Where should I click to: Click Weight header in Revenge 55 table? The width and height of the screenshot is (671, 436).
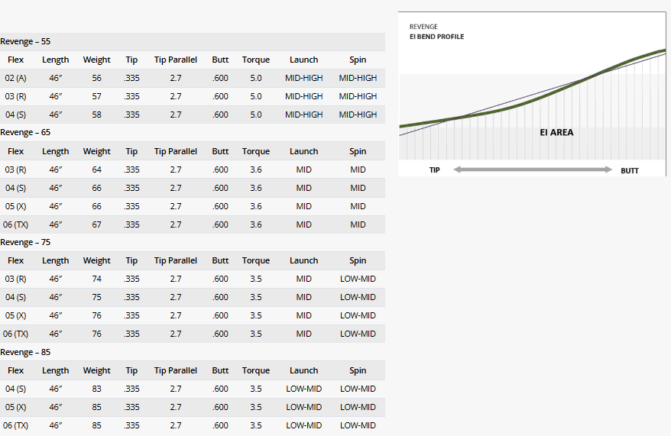pos(97,60)
